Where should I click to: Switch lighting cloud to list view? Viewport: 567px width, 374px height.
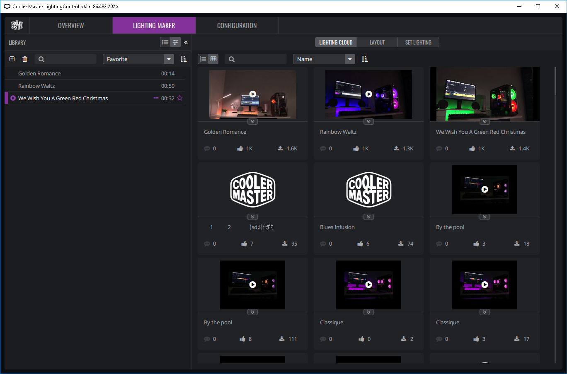pyautogui.click(x=203, y=59)
